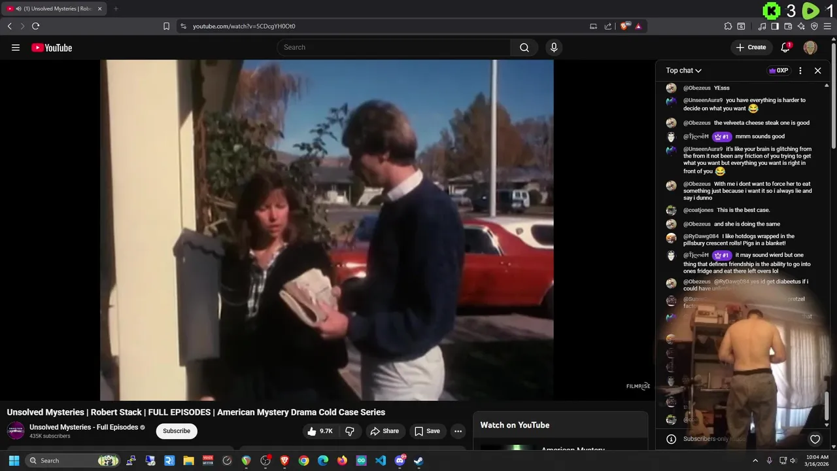Select the Unsolved Mysteries browser tab

(55, 9)
